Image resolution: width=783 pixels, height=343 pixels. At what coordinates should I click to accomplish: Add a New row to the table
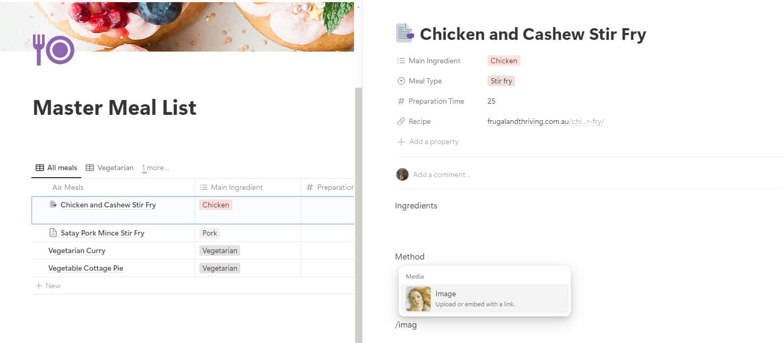(x=48, y=286)
